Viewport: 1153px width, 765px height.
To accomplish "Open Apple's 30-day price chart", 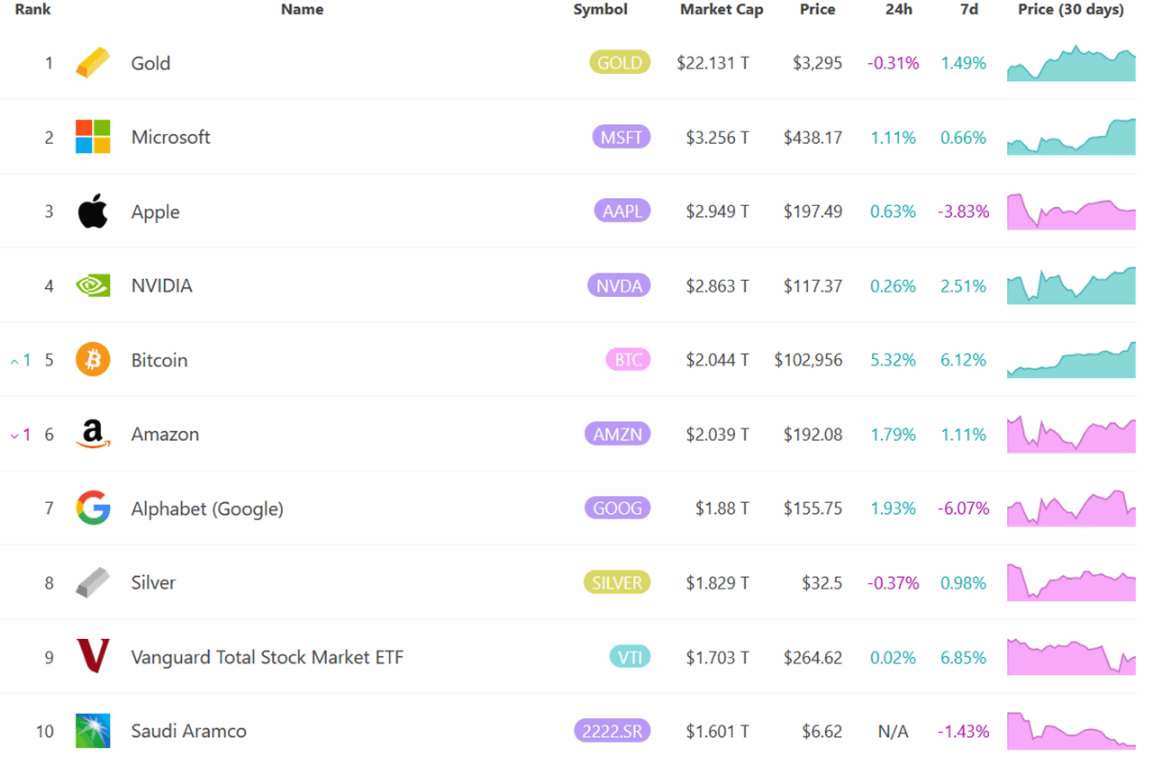I will (1071, 211).
